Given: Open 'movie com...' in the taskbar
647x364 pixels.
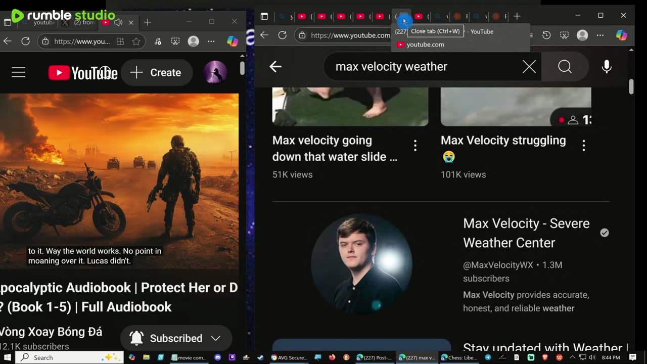Looking at the screenshot, I should [189, 357].
